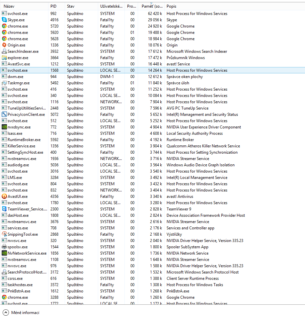The height and width of the screenshot is (316, 305).
Task: Sort by Uživatelské jméno column
Action: (x=112, y=6)
